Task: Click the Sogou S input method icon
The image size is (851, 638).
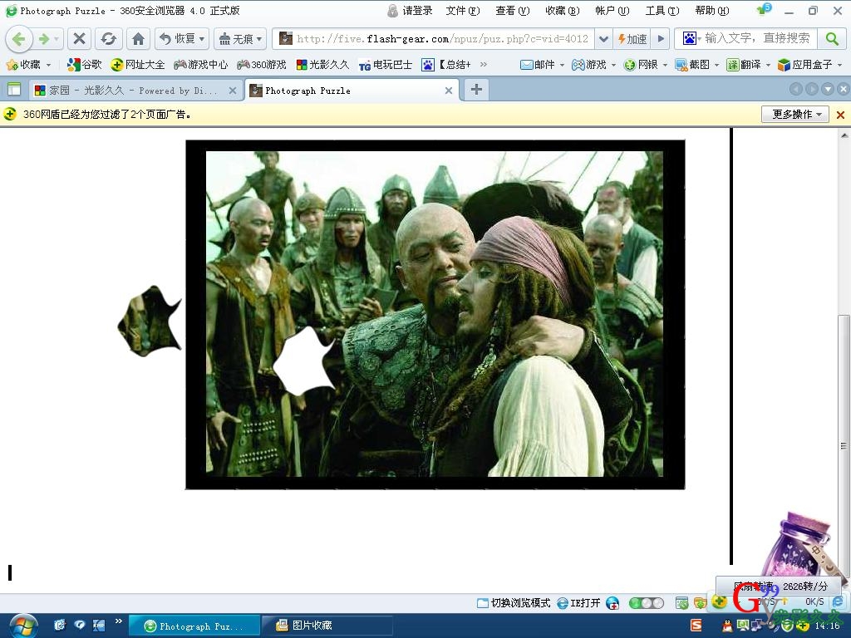Action: click(696, 626)
